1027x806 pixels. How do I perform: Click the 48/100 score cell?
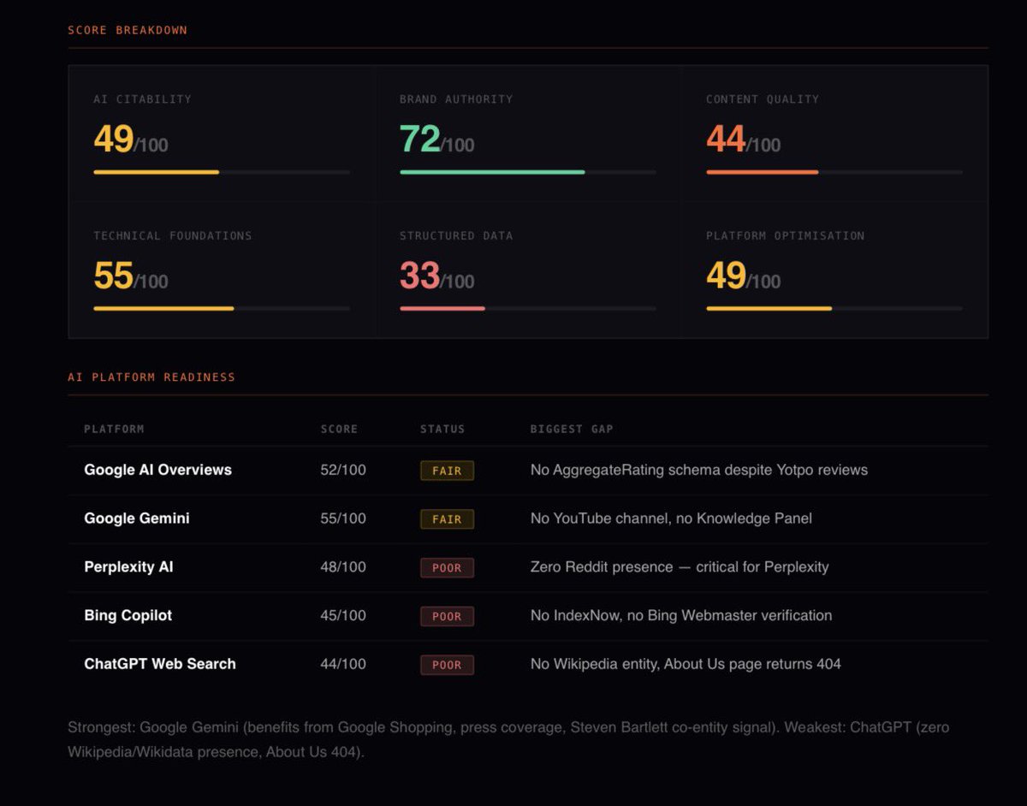343,566
